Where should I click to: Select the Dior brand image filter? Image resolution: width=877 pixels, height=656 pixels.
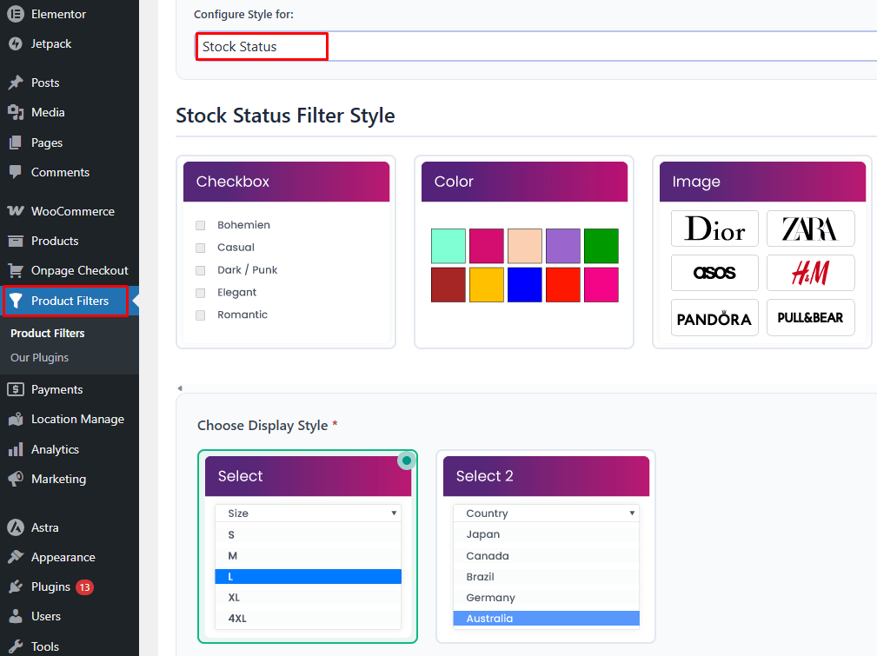click(714, 229)
